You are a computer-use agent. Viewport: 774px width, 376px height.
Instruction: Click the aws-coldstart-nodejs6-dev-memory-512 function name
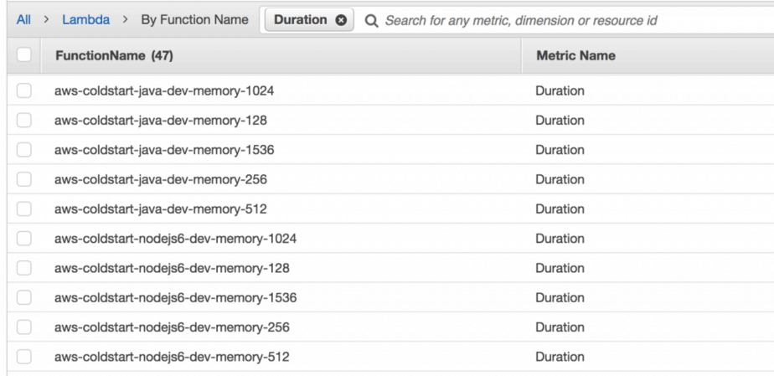click(x=172, y=357)
